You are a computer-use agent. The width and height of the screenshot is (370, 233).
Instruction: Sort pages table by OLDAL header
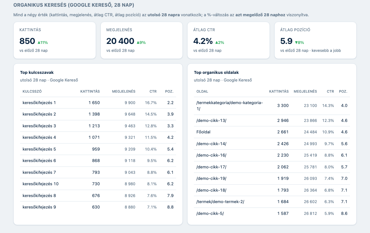tap(202, 91)
